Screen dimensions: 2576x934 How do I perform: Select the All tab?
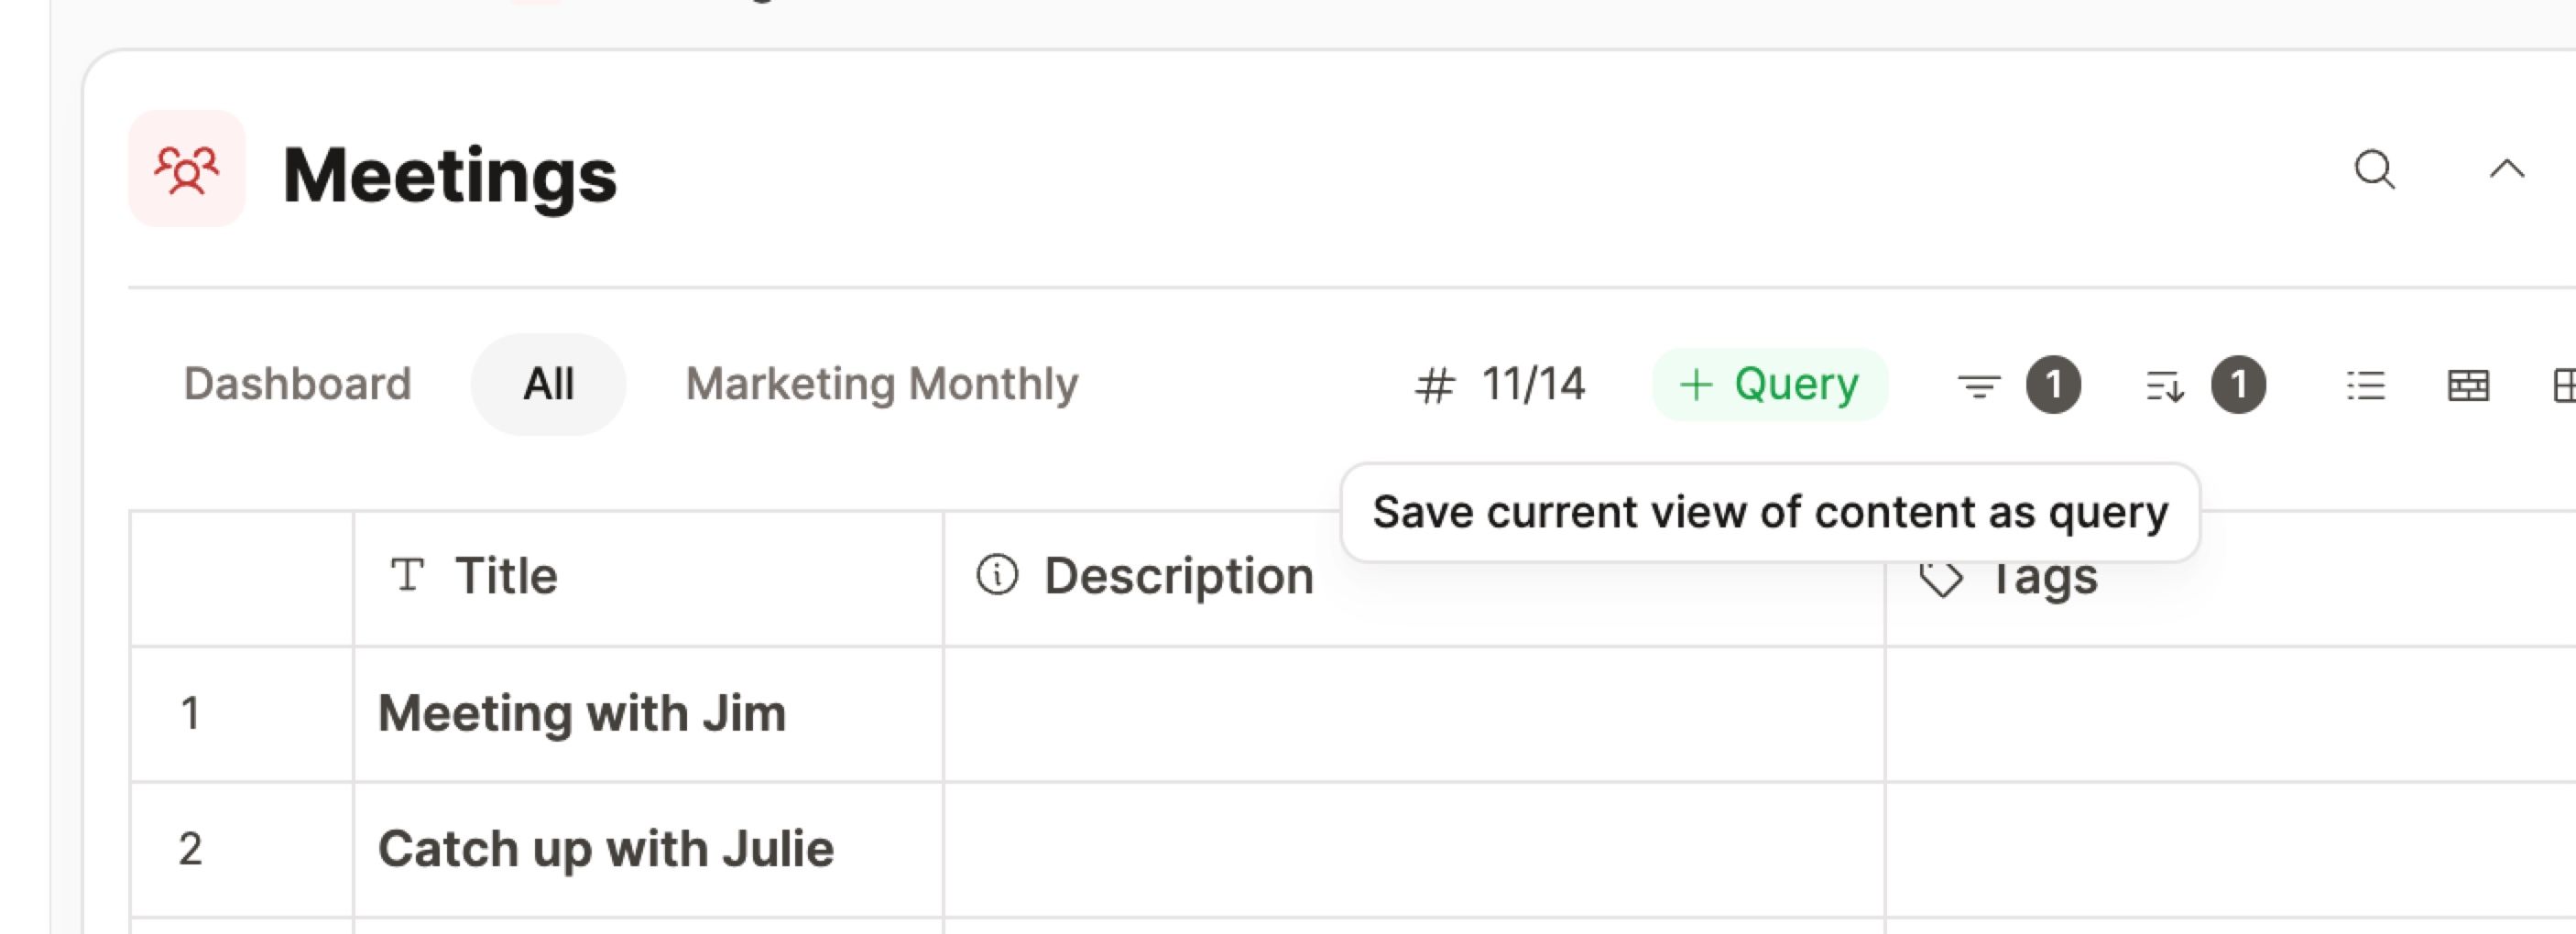(548, 384)
